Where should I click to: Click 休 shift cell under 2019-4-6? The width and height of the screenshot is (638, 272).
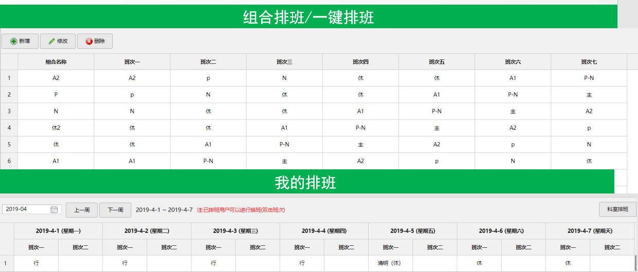[x=479, y=263]
